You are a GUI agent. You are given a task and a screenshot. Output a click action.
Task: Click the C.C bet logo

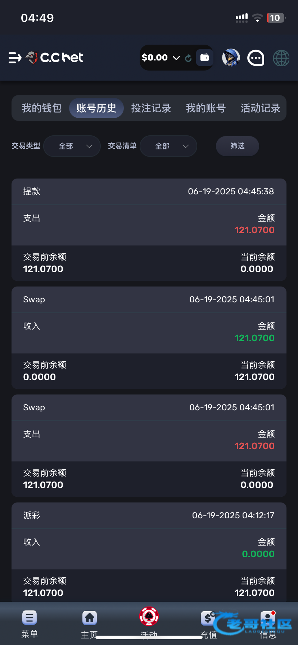point(55,58)
